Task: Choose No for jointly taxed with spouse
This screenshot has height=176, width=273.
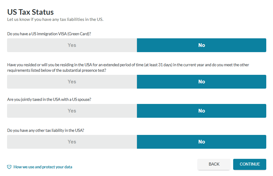Action: [x=201, y=111]
